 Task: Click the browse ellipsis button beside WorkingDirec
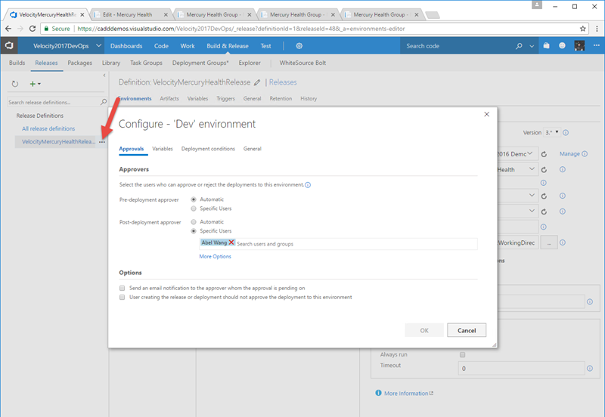click(x=549, y=242)
